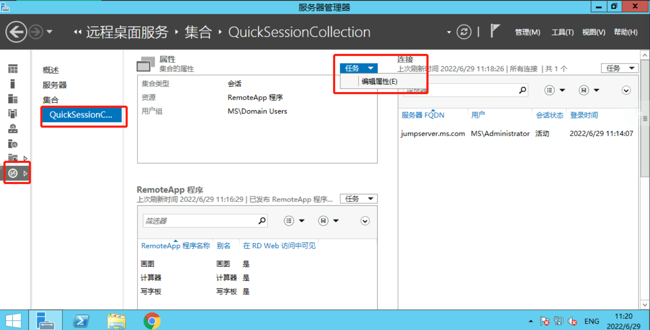Image resolution: width=650 pixels, height=330 pixels.
Task: Open the notifications flag icon
Action: pos(495,31)
